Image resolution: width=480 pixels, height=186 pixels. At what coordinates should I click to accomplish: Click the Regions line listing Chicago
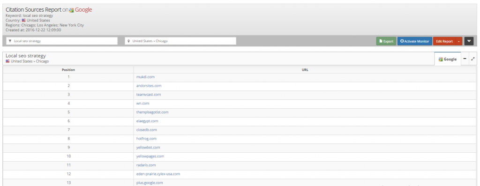click(45, 25)
